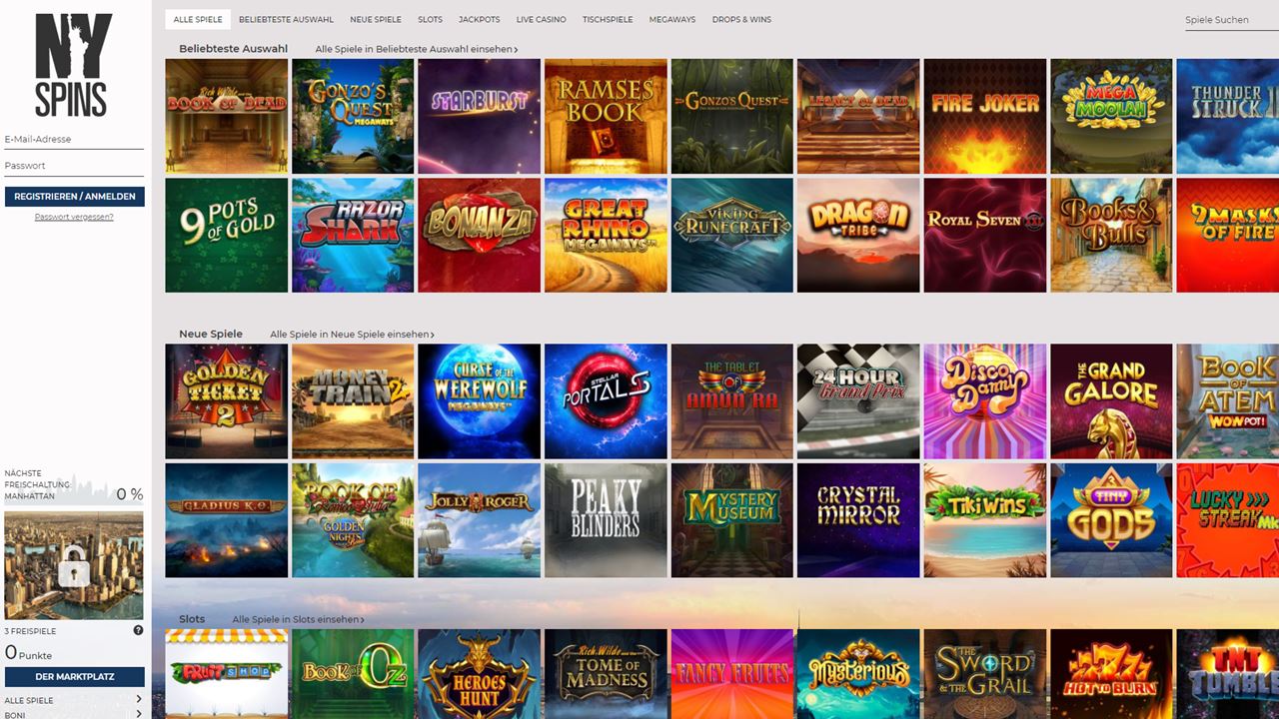This screenshot has height=719, width=1279.
Task: Select the Tome of Madness game
Action: pos(606,674)
